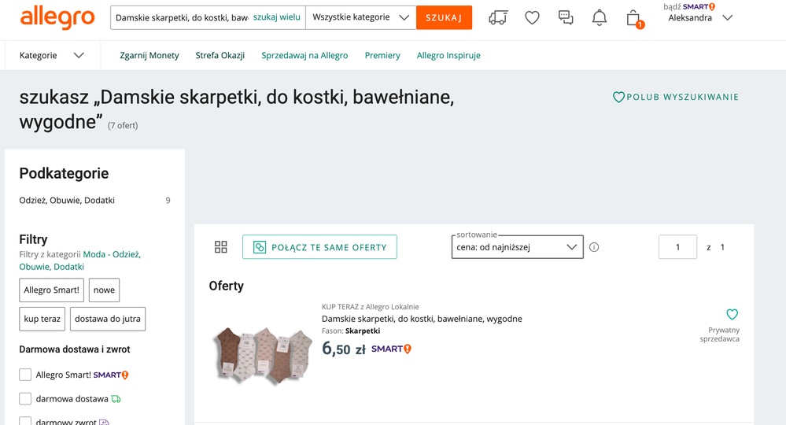Check the darmowy zwrot checkbox
Screen dimensions: 786x425
[25, 421]
